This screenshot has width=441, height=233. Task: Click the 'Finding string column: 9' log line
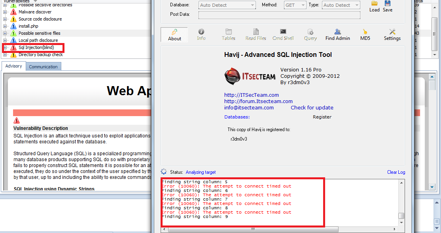195,217
